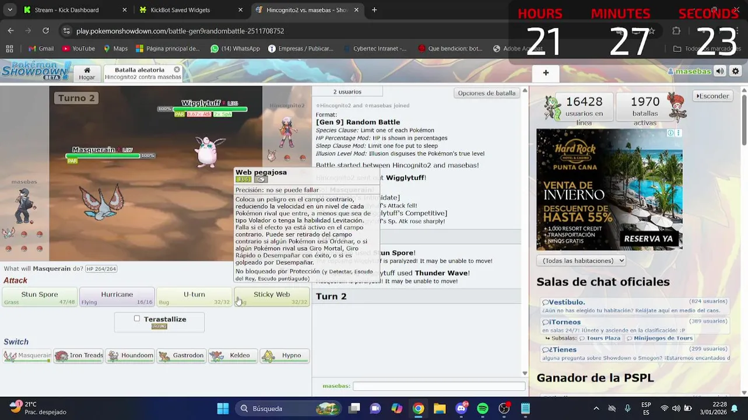This screenshot has height=420, width=748.
Task: Choose the Hurricane move
Action: coord(117,297)
